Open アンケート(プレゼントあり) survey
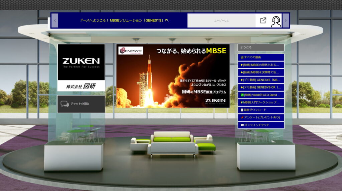This screenshot has height=191, width=342. point(261,117)
